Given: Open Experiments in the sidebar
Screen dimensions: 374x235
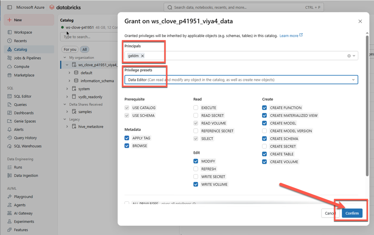Looking at the screenshot, I should (24, 222).
